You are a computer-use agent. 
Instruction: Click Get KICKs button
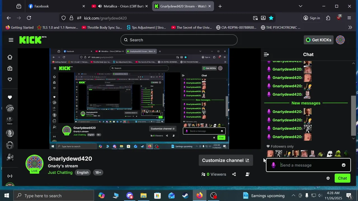point(318,40)
